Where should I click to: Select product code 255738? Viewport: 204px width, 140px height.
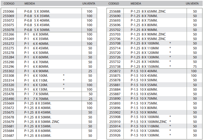point(115,66)
